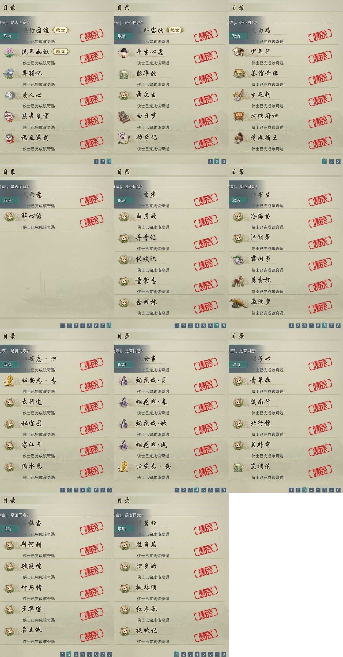The height and width of the screenshot is (657, 343).
Task: Select the husky dog icon beside 福运满载
Action: click(x=9, y=138)
